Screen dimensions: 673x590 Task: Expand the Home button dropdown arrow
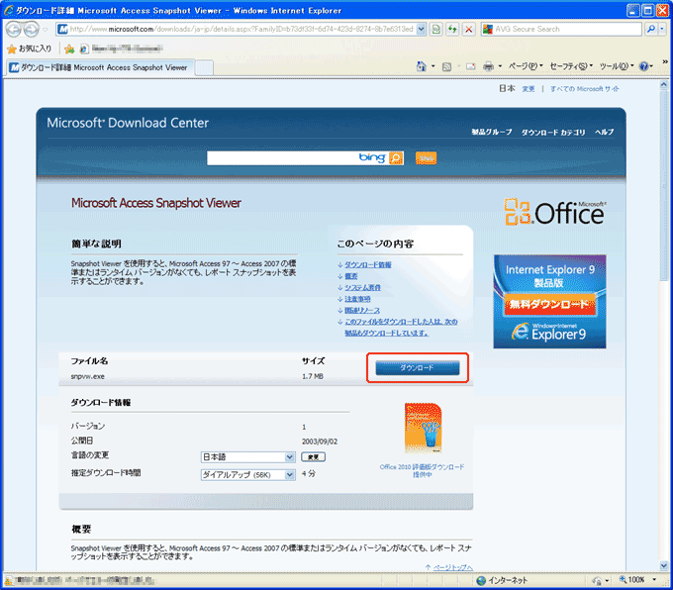pyautogui.click(x=433, y=66)
